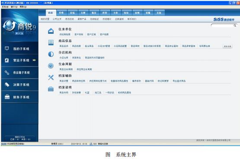Open 营运子系统 via its clipboard icon
The height and width of the screenshot is (159, 240).
(7, 60)
